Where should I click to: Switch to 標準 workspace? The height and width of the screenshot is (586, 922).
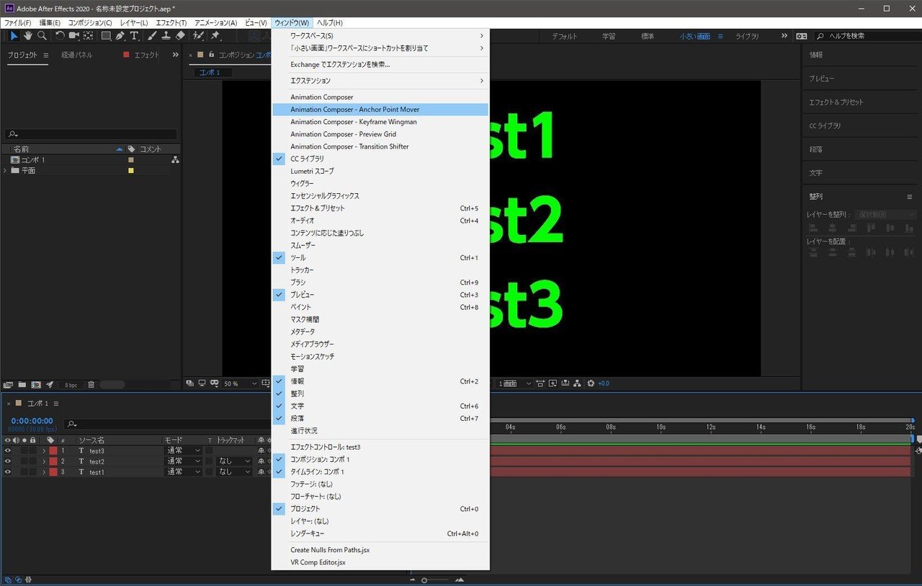(648, 36)
